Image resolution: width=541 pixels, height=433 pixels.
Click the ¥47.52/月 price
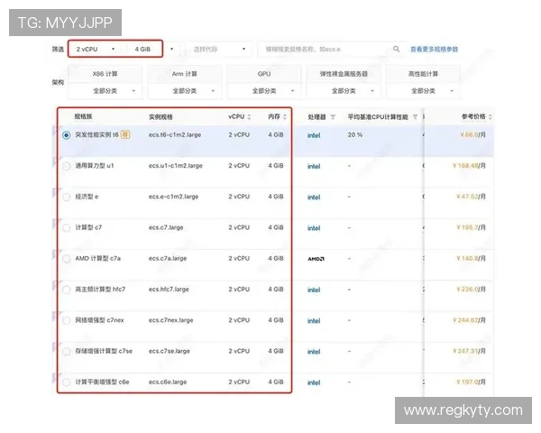coord(471,197)
